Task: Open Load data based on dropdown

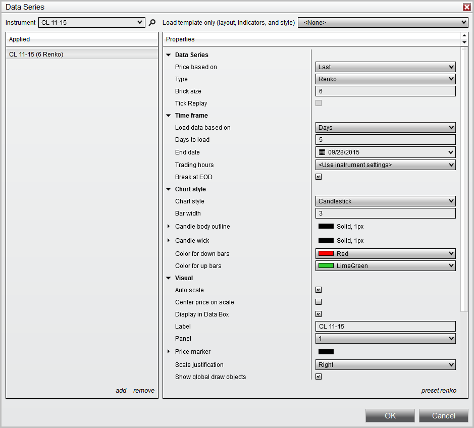Action: coord(386,128)
